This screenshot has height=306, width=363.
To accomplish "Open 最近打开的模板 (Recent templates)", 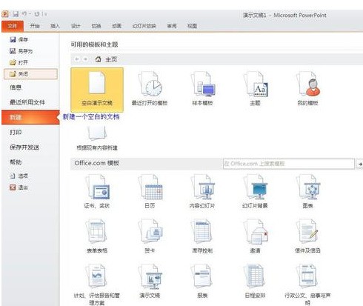I will 150,89.
